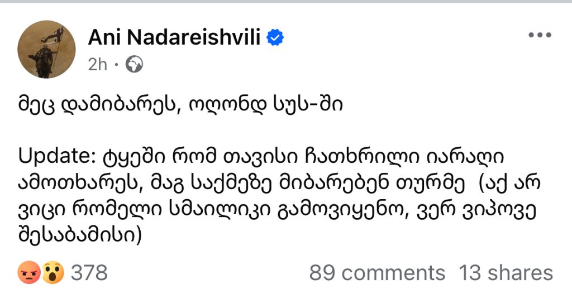Click the blue verified badge
The image size is (572, 299).
(276, 37)
